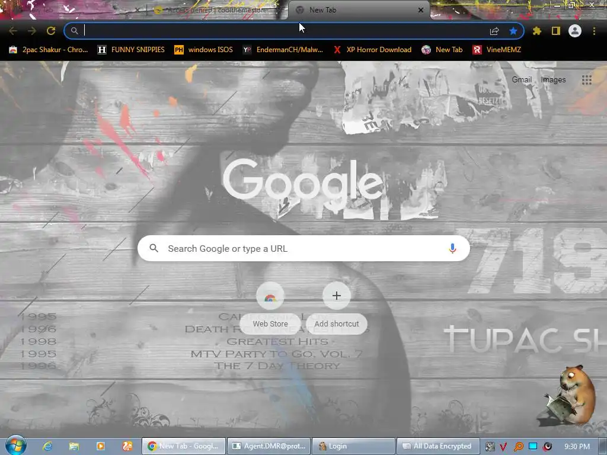Click the Images link
Image resolution: width=607 pixels, height=455 pixels.
[x=553, y=80]
